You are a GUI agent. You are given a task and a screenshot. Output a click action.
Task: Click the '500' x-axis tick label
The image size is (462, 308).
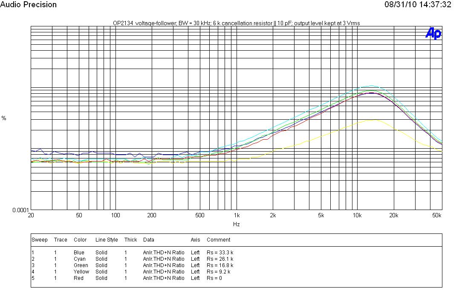pyautogui.click(x=200, y=215)
